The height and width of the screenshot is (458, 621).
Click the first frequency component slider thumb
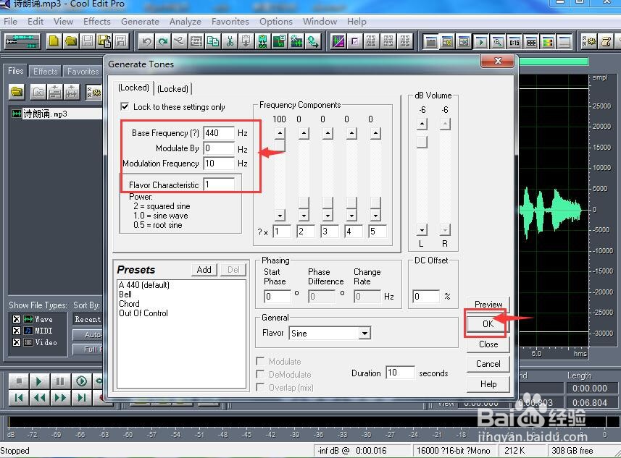tap(280, 145)
